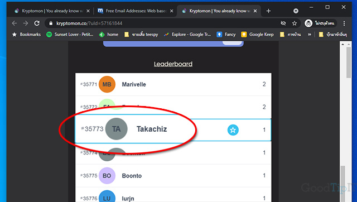
Task: Open a new tab with the plus icon
Action: click(x=268, y=11)
